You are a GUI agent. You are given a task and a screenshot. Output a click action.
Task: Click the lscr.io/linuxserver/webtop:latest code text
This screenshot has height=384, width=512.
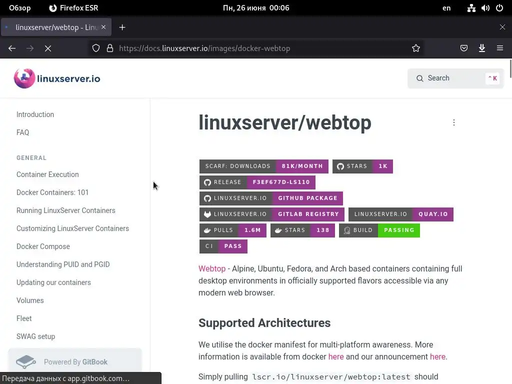[331, 377]
